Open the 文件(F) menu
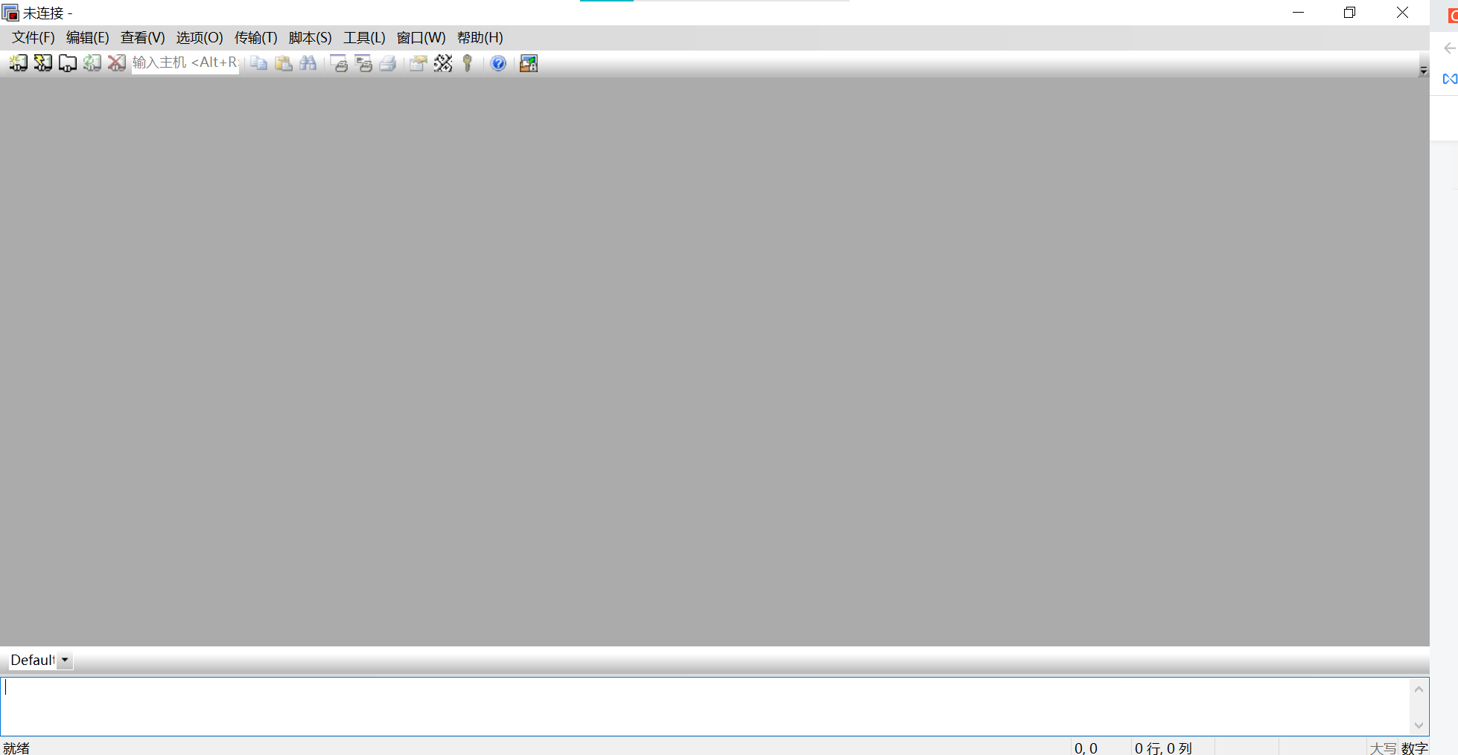 (x=34, y=38)
